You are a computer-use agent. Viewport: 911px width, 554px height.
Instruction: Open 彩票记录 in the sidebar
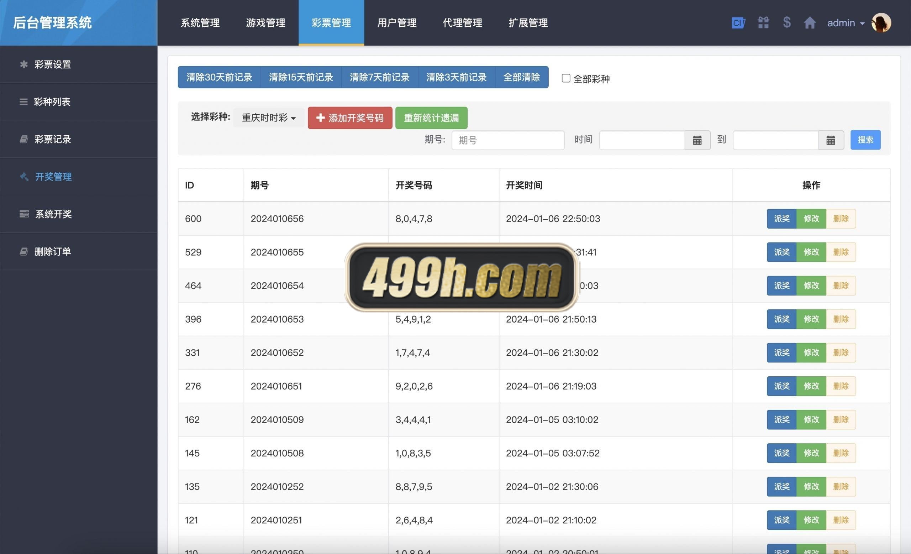[78, 140]
